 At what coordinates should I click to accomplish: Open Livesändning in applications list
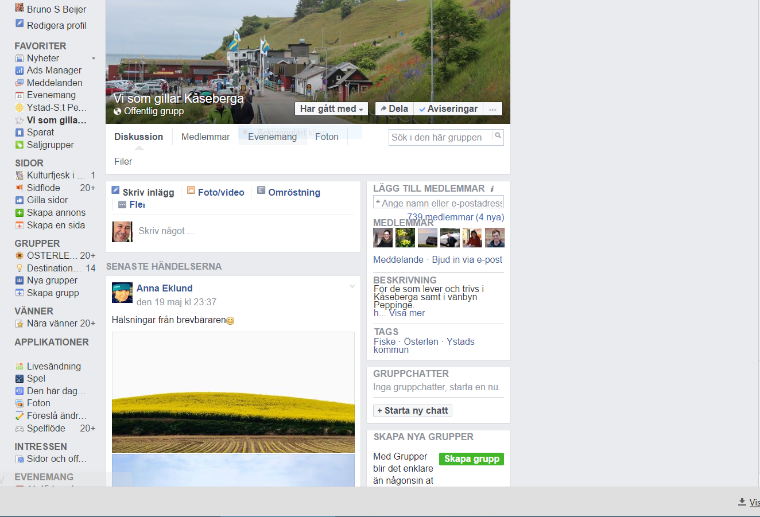coord(54,366)
